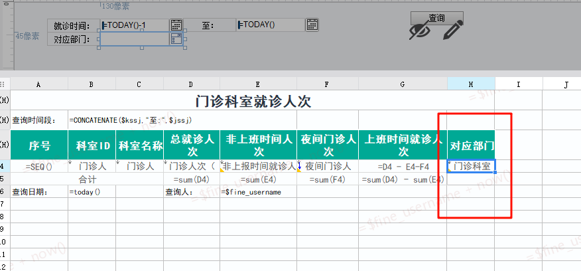This screenshot has height=271, width=581.
Task: Select title cell 门诊科室就诊人次
Action: pos(253,100)
